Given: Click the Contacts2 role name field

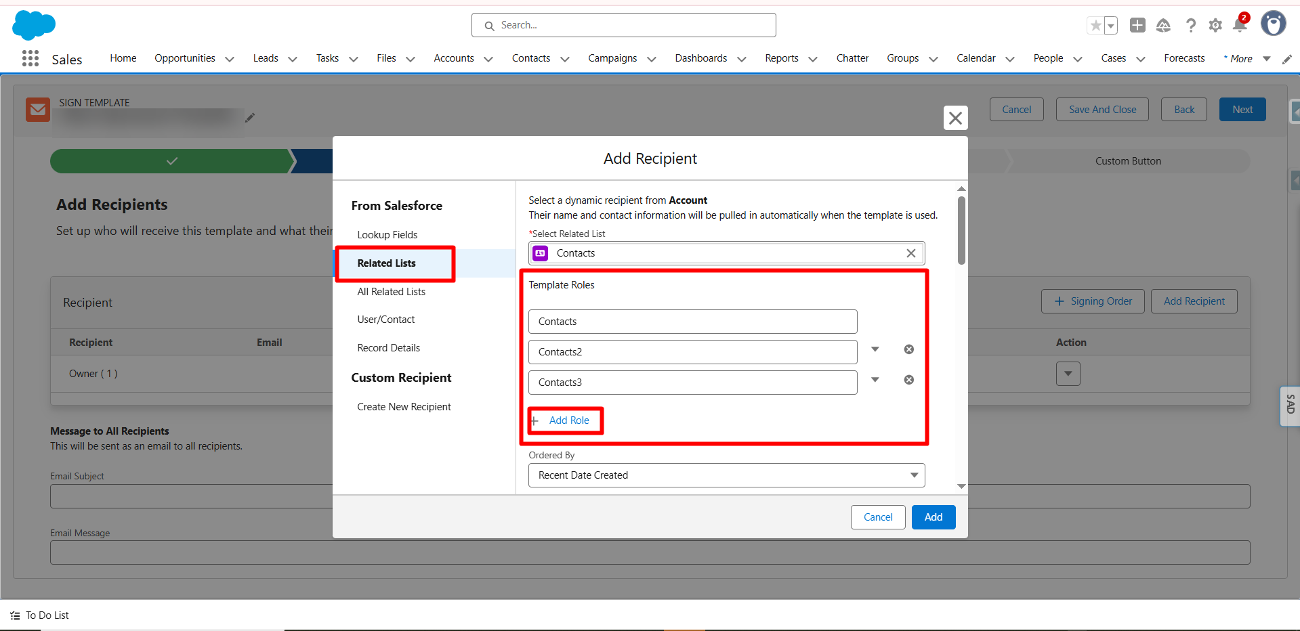Looking at the screenshot, I should point(692,352).
